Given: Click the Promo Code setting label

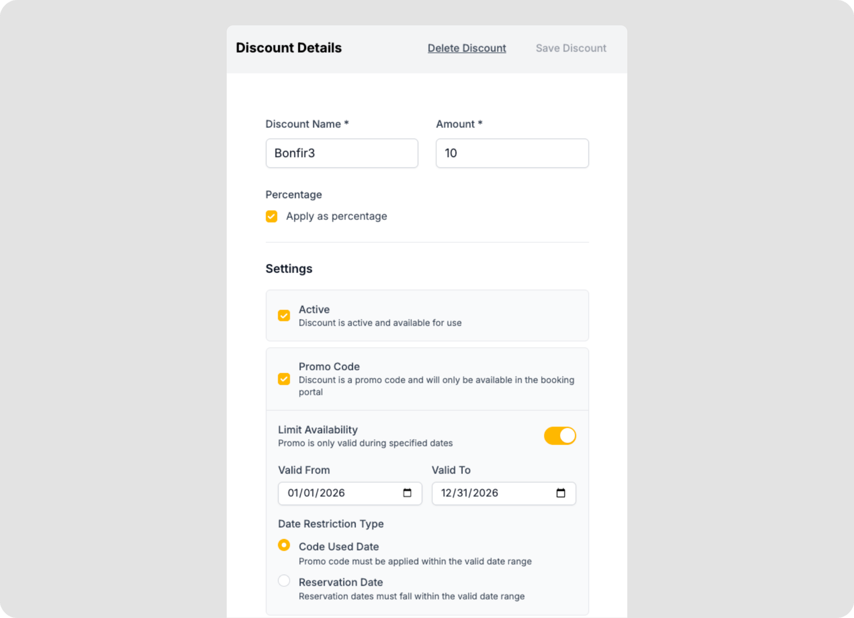Looking at the screenshot, I should coord(330,367).
